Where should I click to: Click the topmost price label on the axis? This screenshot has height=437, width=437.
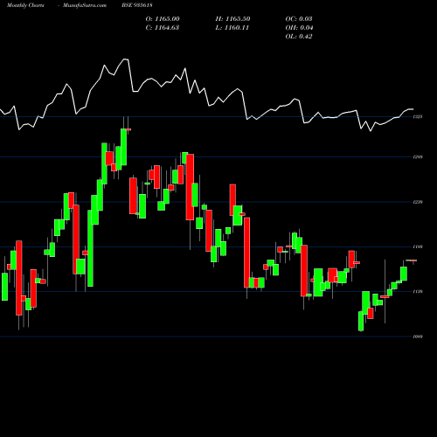coord(418,117)
